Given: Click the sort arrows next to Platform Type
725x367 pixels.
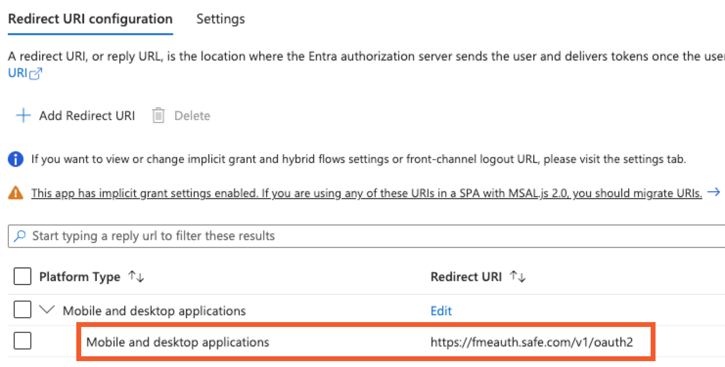Looking at the screenshot, I should 136,277.
